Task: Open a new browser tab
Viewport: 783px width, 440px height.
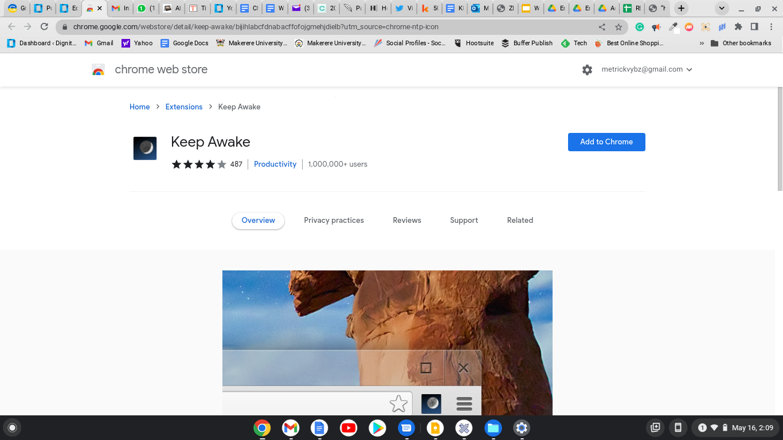Action: pos(681,8)
